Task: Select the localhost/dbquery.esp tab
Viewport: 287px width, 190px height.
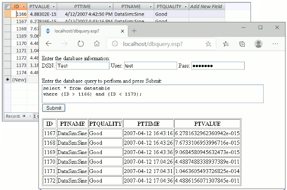Action: tap(84, 31)
